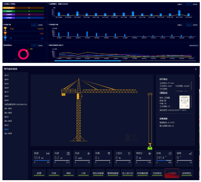This screenshot has height=182, width=201.
Task: Close the tower crane monitoring dialog
Action: click(196, 69)
